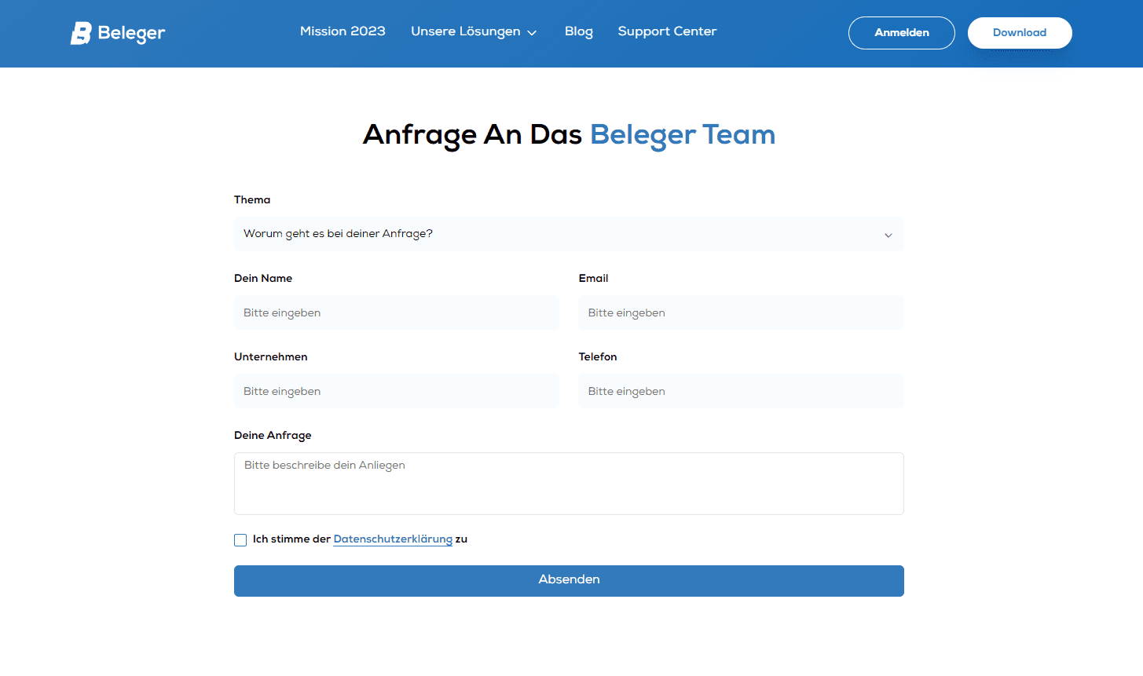Expand the "Unsere Lösungen" chevron

pyautogui.click(x=533, y=32)
